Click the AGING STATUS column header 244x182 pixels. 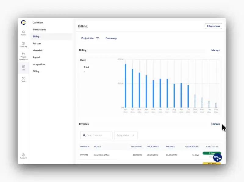click(x=212, y=147)
